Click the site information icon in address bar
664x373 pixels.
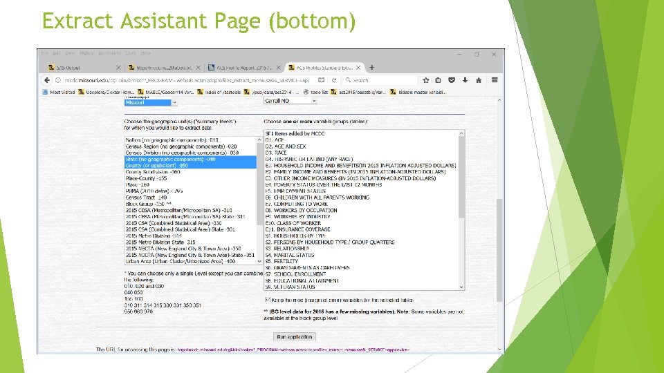click(58, 80)
